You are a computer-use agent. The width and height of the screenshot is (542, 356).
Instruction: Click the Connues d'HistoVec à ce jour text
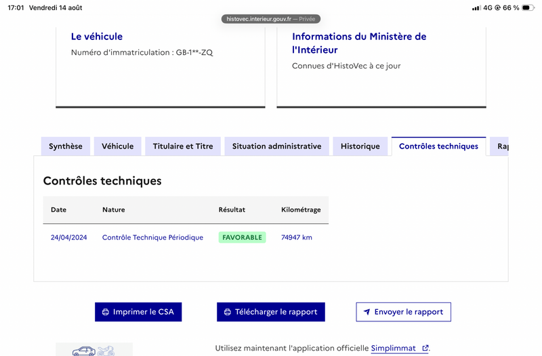346,66
